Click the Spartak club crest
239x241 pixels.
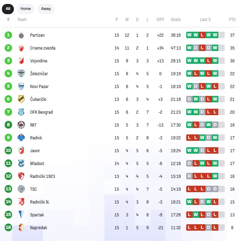pos(21,215)
